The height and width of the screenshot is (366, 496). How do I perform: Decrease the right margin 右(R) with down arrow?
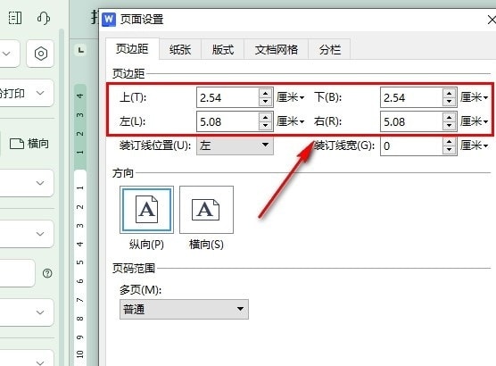[449, 126]
